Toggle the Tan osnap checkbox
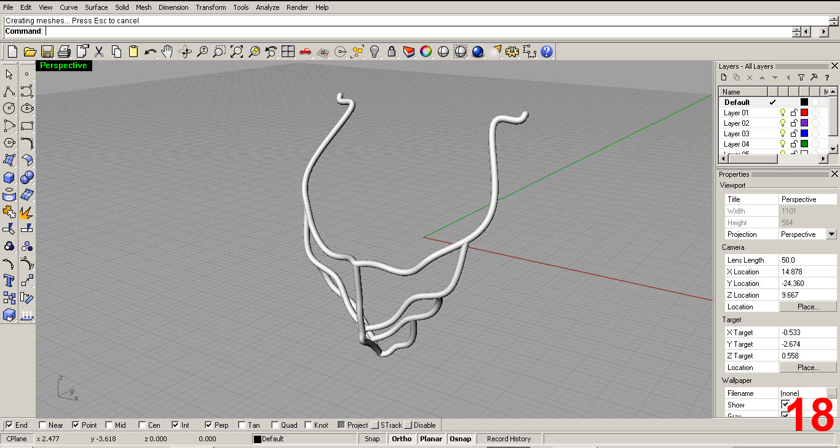 pyautogui.click(x=242, y=425)
